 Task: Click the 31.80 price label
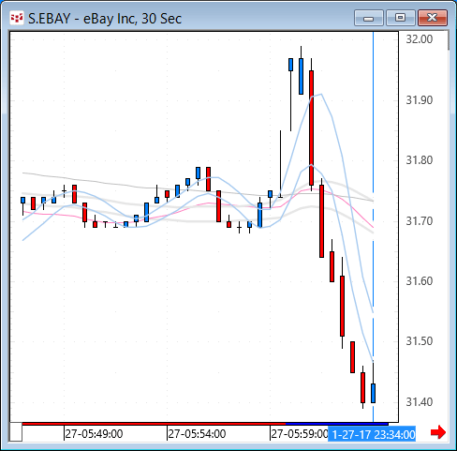click(420, 160)
